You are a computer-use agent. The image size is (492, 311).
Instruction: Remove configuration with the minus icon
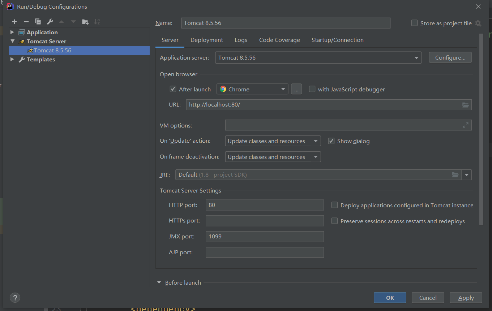point(26,22)
